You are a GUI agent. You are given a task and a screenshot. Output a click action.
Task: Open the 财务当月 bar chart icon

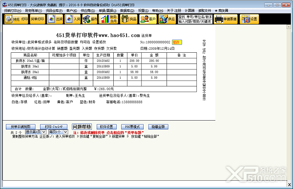coord(108,19)
